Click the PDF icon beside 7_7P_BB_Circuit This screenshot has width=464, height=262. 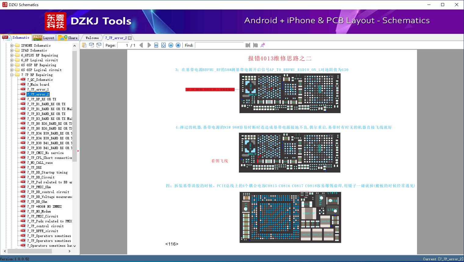pyautogui.click(x=23, y=177)
